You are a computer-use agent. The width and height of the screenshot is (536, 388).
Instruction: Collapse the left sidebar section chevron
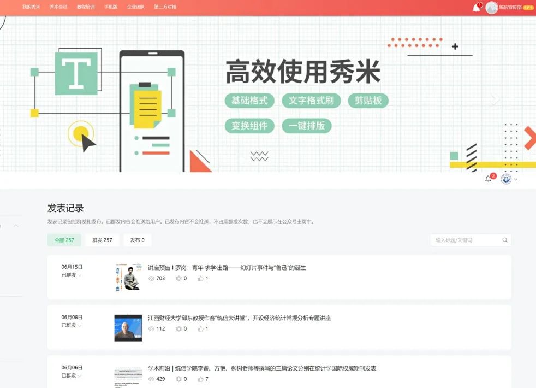16,226
